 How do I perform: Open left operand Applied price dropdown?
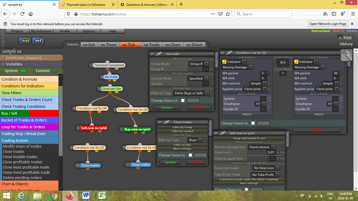coord(255,89)
